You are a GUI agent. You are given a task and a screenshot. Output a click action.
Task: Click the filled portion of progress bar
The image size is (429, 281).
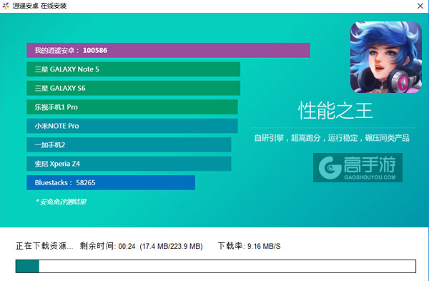click(x=27, y=266)
